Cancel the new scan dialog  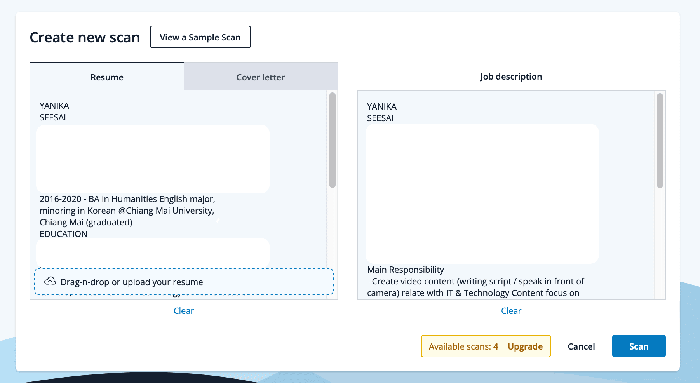(x=581, y=346)
